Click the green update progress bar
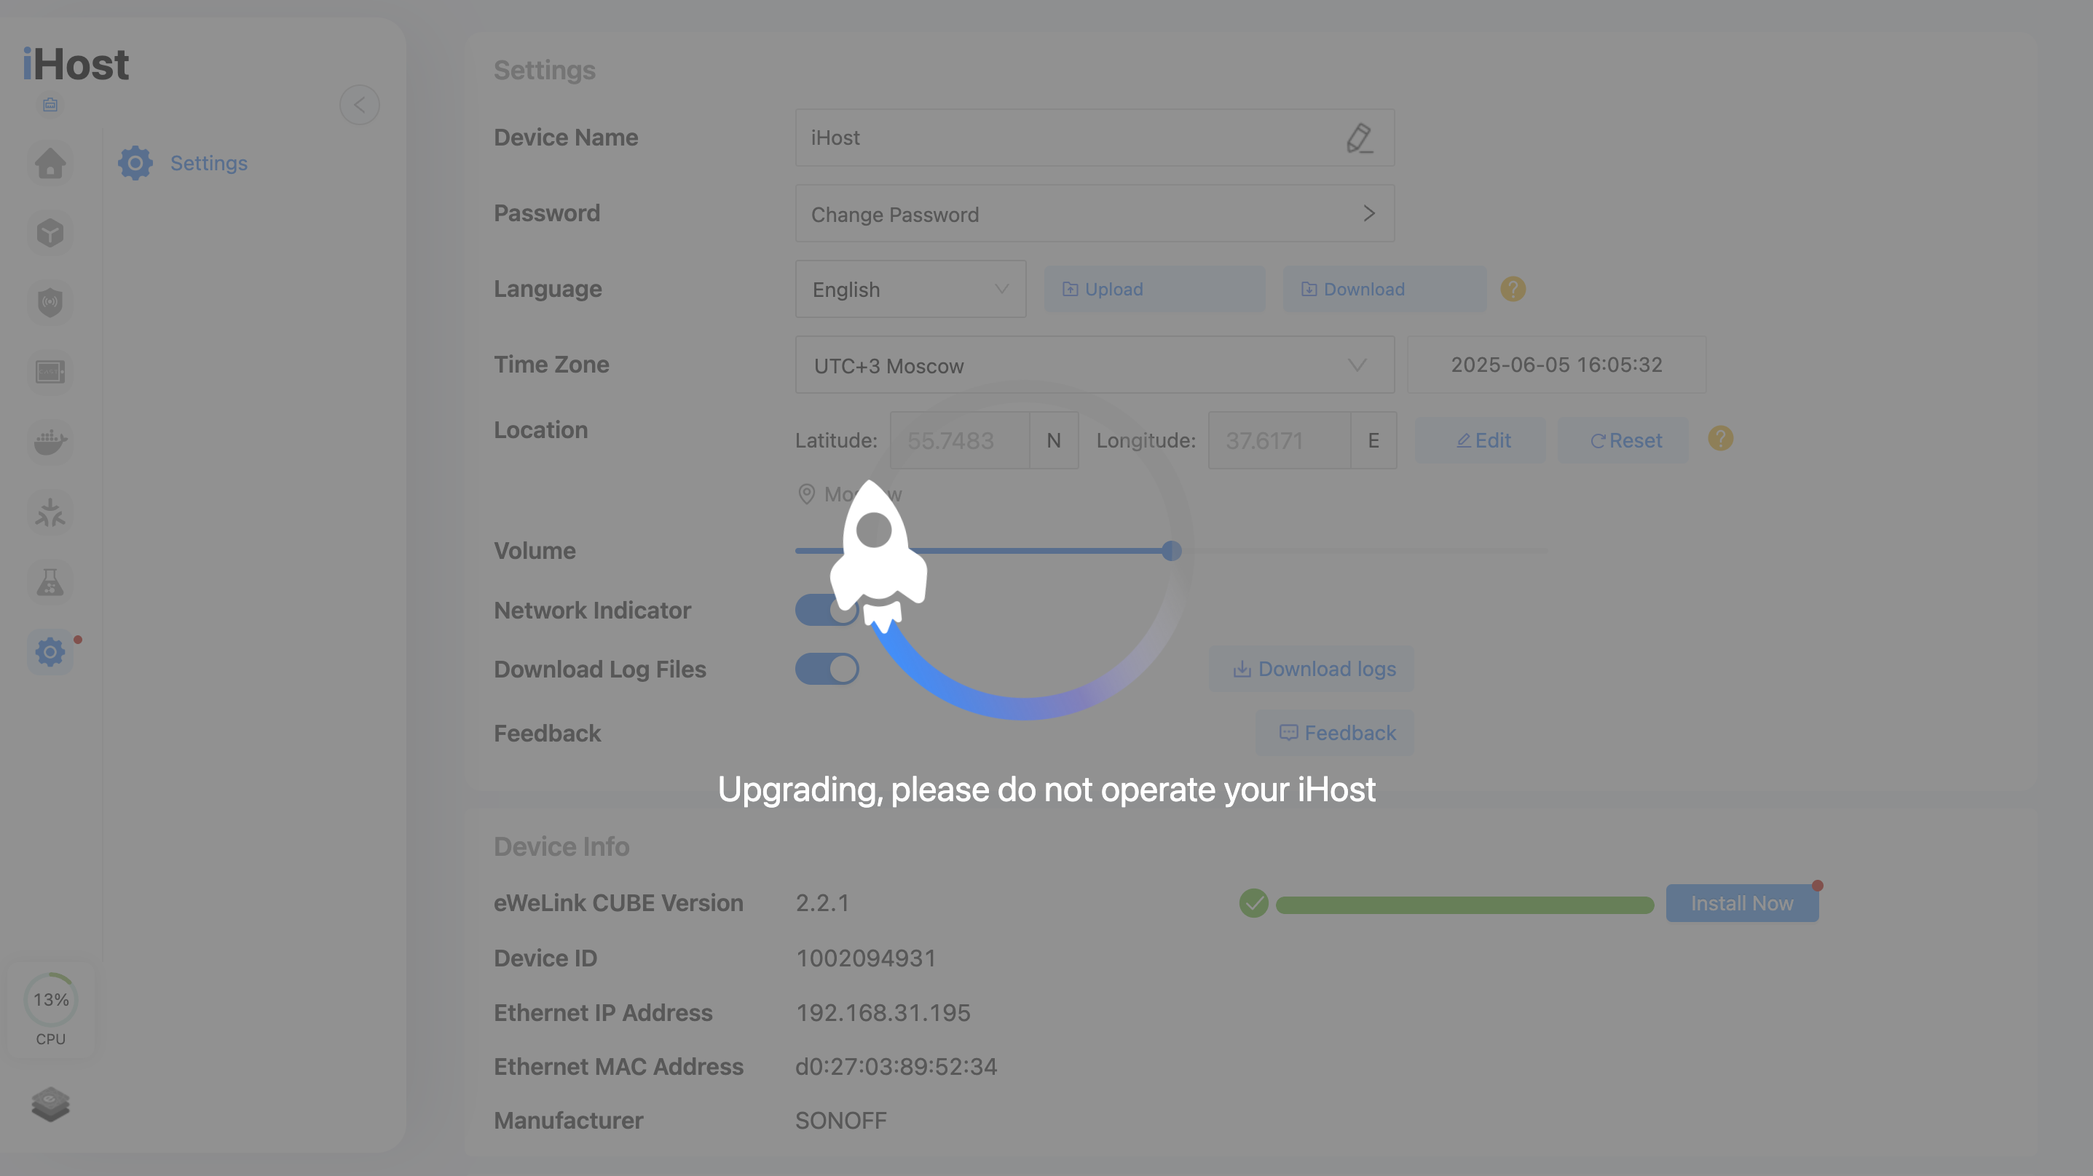Image resolution: width=2093 pixels, height=1176 pixels. pyautogui.click(x=1465, y=905)
